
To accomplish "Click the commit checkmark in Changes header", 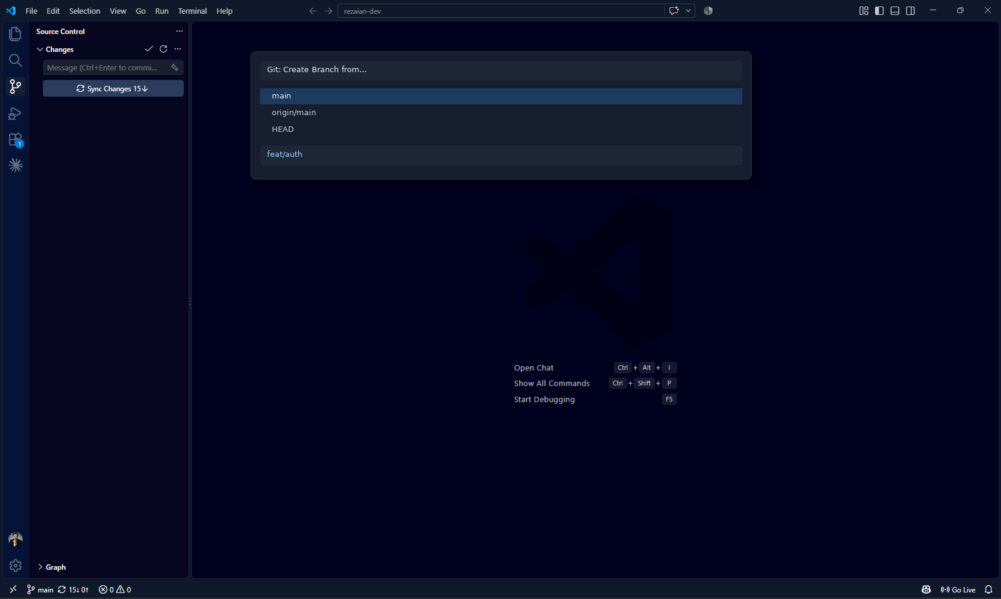I will [x=149, y=49].
